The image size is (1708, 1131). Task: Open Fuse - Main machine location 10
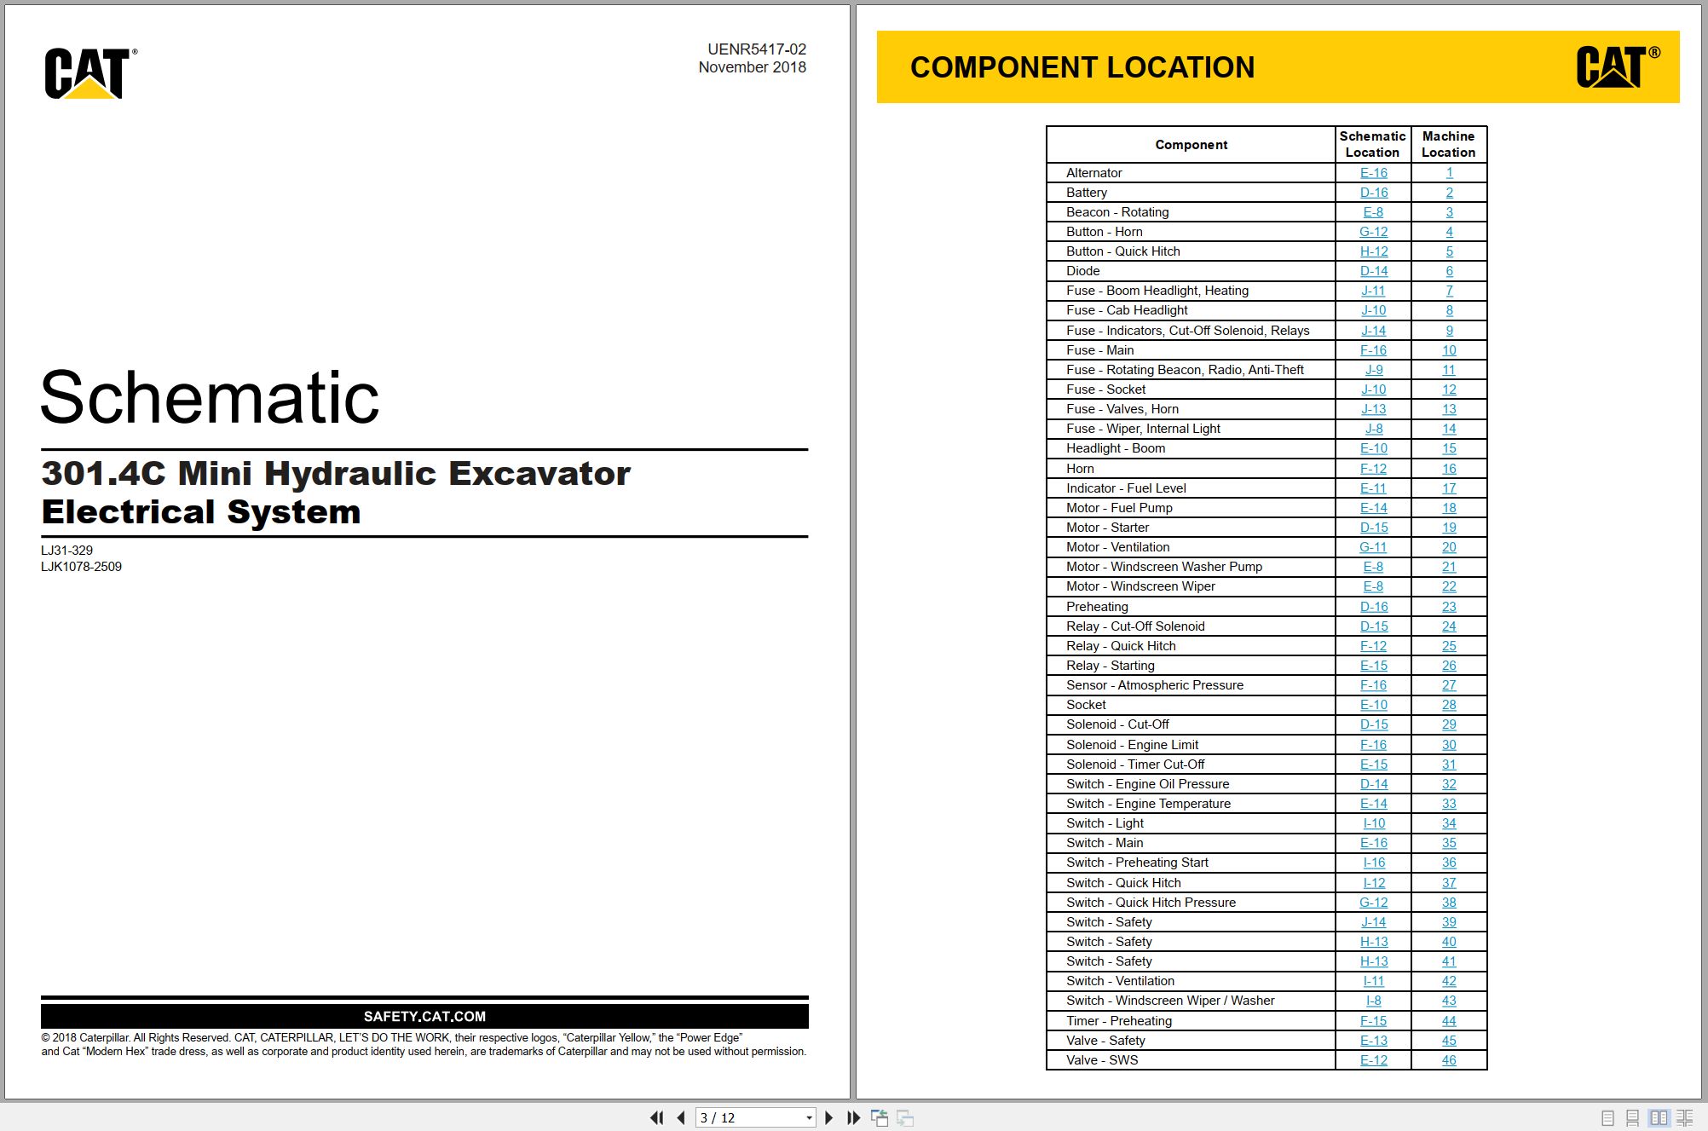coord(1449,350)
